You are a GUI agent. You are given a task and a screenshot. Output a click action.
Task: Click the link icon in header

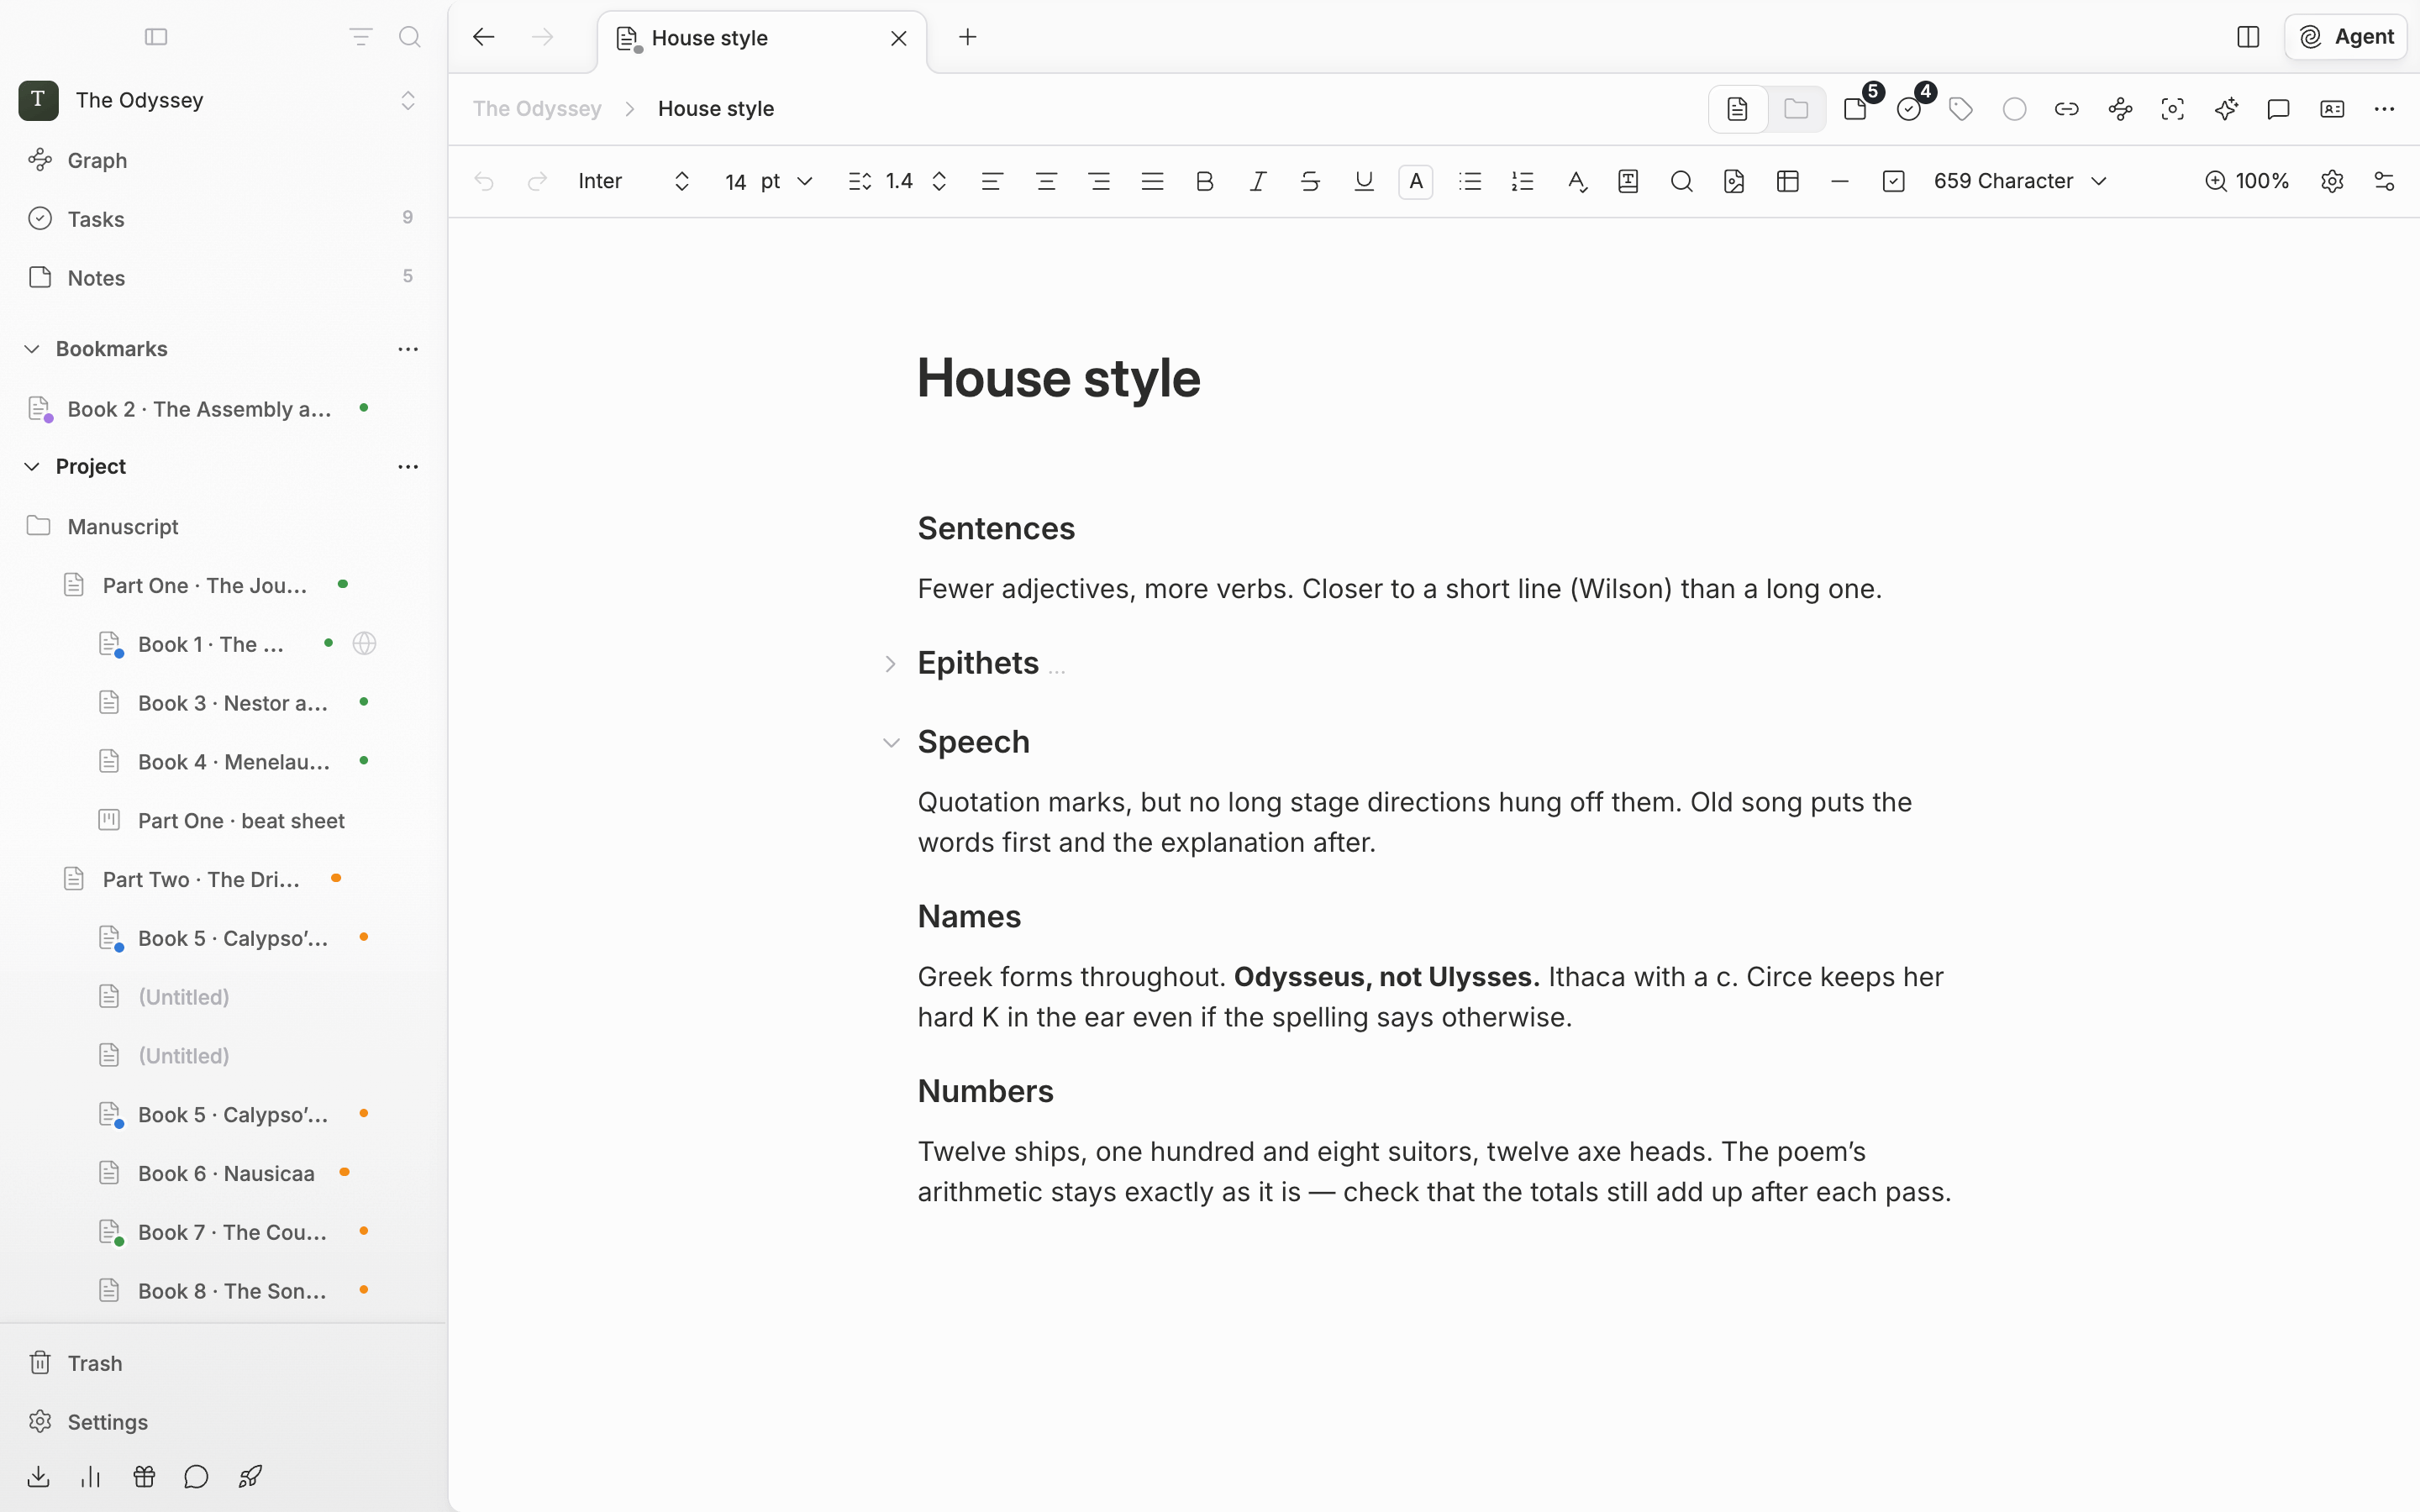(x=2066, y=109)
